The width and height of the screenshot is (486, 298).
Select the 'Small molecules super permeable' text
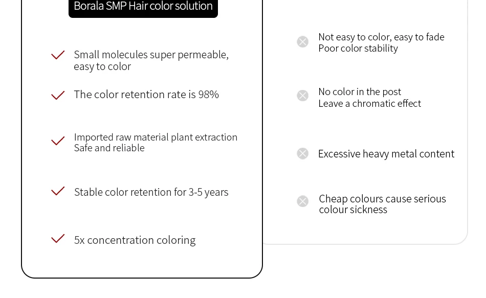tap(151, 55)
